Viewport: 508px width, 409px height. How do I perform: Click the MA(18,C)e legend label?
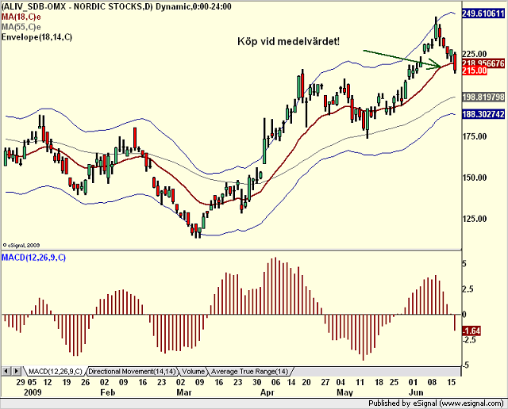click(21, 17)
